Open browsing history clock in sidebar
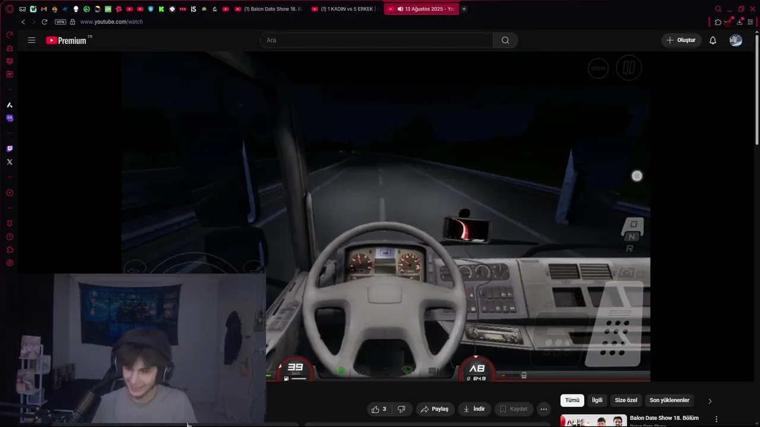The height and width of the screenshot is (427, 760). tap(9, 237)
